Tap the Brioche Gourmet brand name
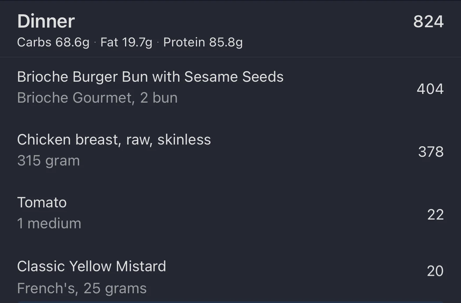 click(74, 98)
